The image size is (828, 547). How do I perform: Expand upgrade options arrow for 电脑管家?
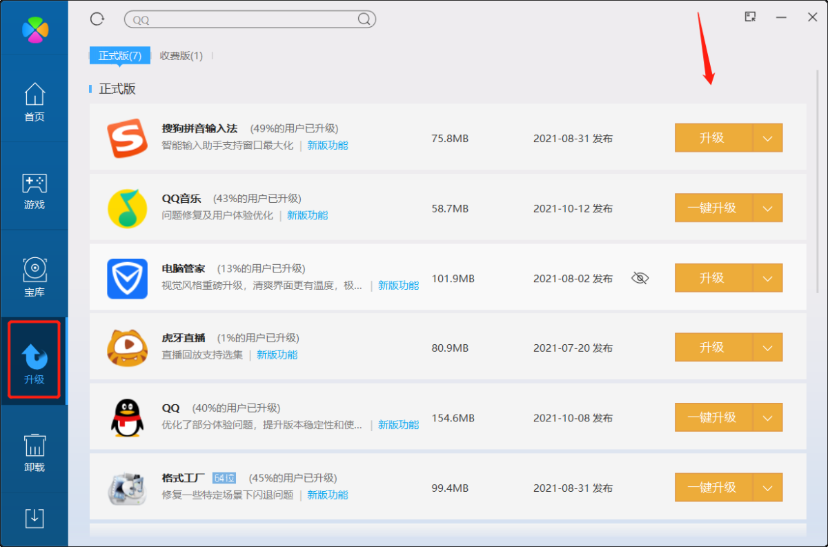coord(768,278)
